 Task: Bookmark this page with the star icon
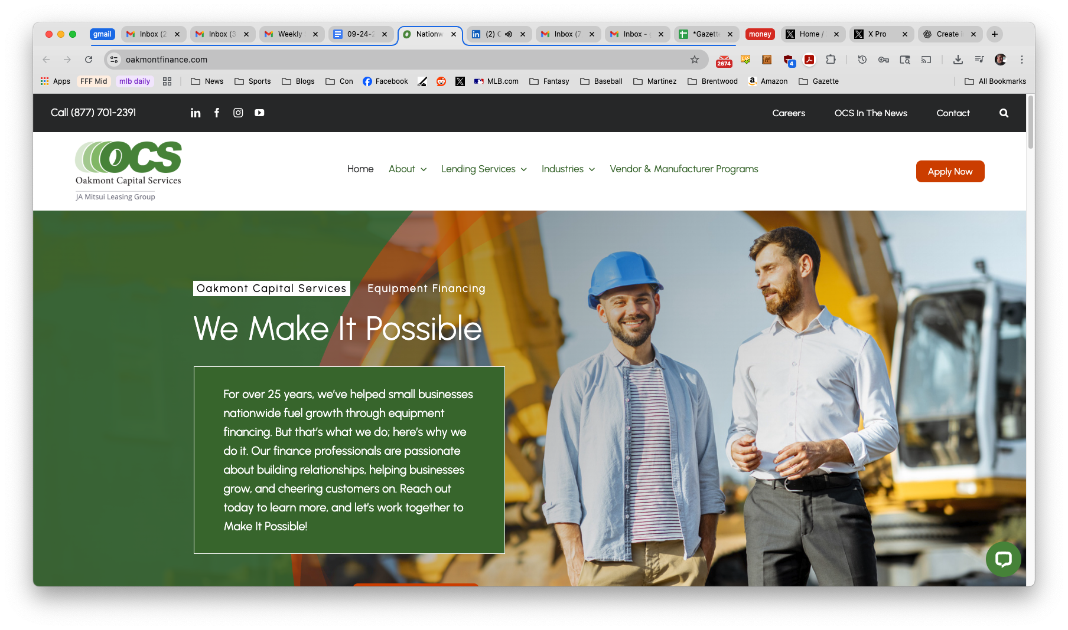click(x=695, y=60)
